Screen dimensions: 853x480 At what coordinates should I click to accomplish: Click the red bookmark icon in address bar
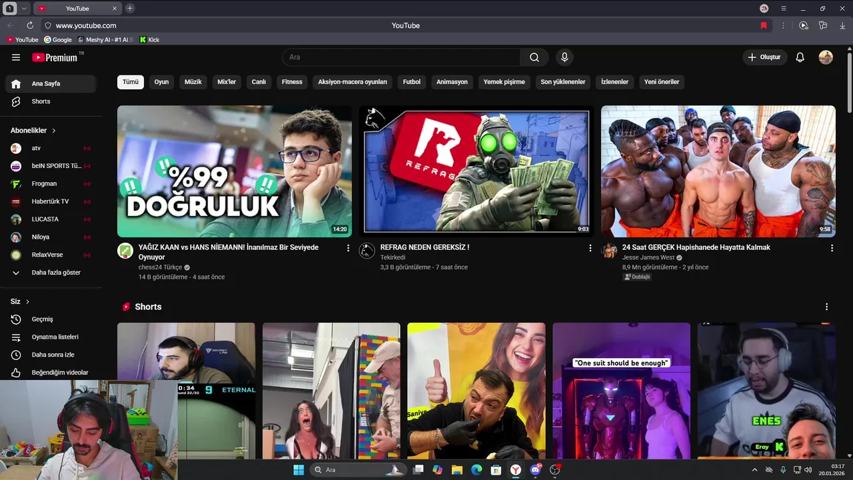click(x=764, y=25)
